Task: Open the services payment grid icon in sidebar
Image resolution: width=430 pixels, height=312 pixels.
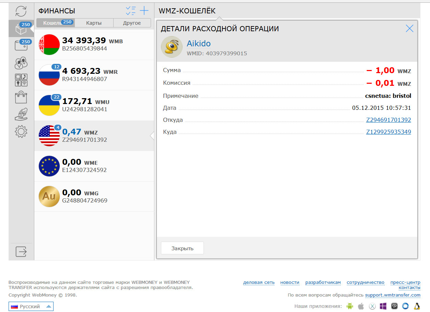Action: point(21,80)
